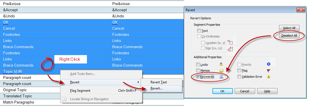The width and height of the screenshot is (312, 106).
Task: Select the &Undo string in the right column
Action: coord(118,16)
